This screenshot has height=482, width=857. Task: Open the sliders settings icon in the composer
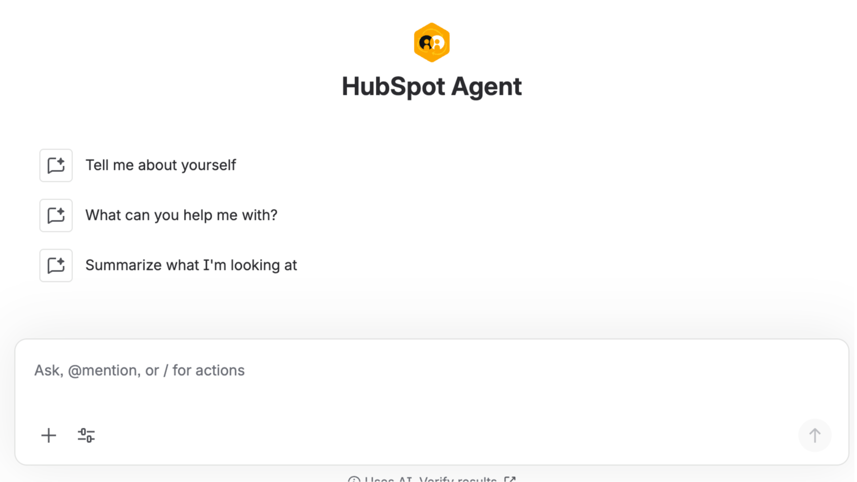tap(86, 435)
